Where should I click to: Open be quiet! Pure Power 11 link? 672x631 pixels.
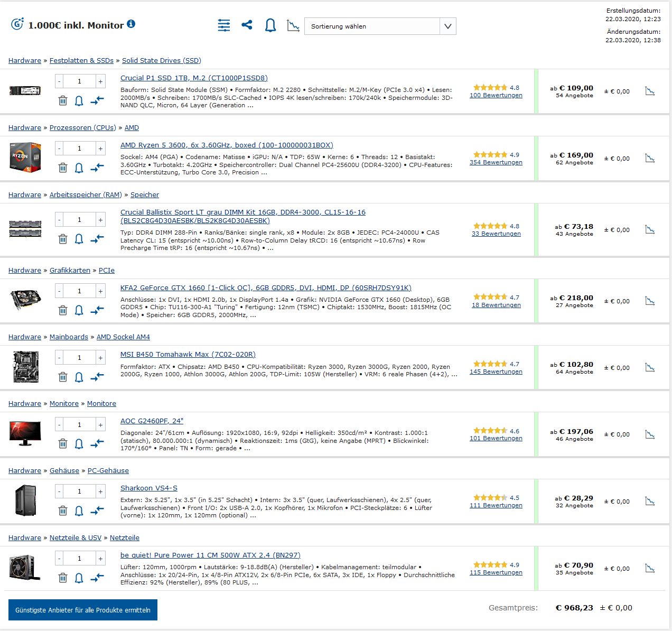(x=210, y=555)
